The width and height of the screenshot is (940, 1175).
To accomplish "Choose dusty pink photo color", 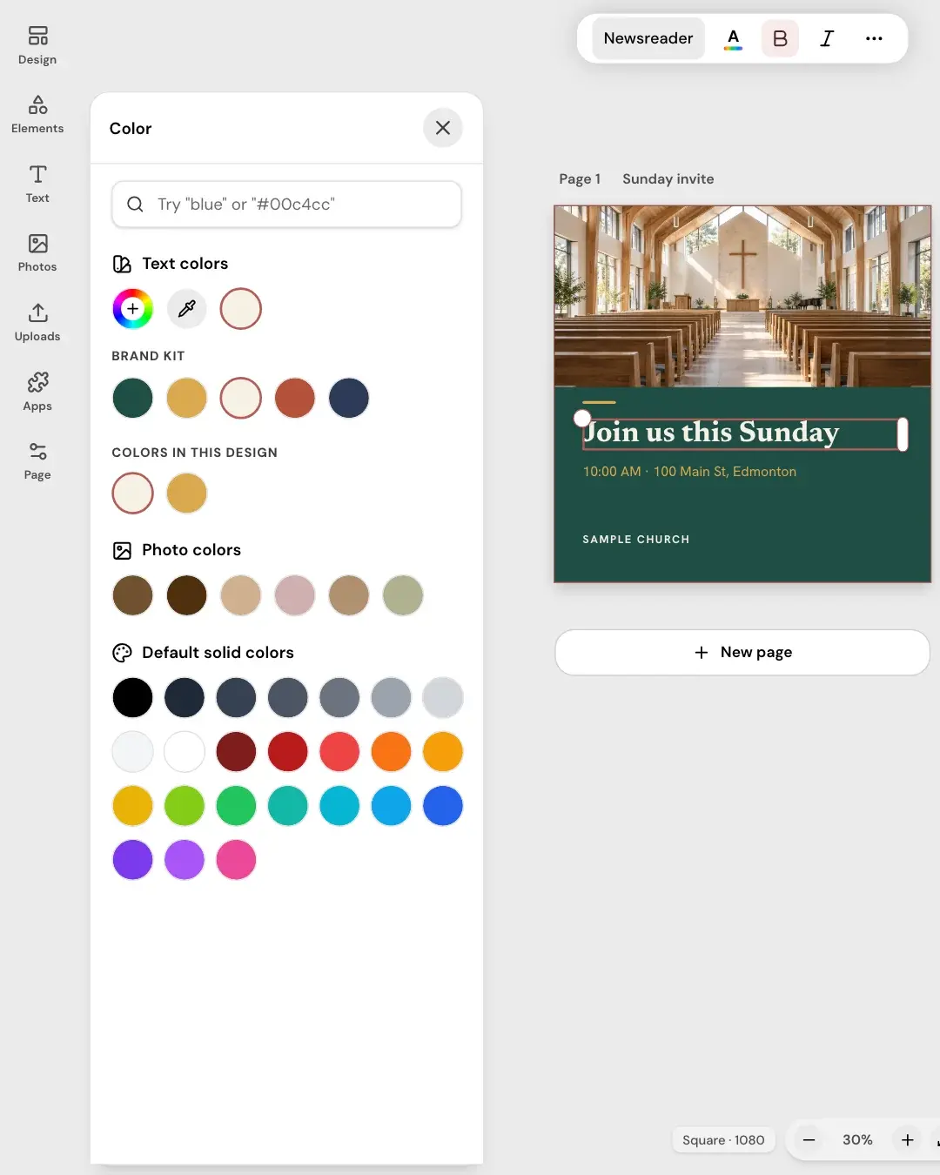I will 295,596.
